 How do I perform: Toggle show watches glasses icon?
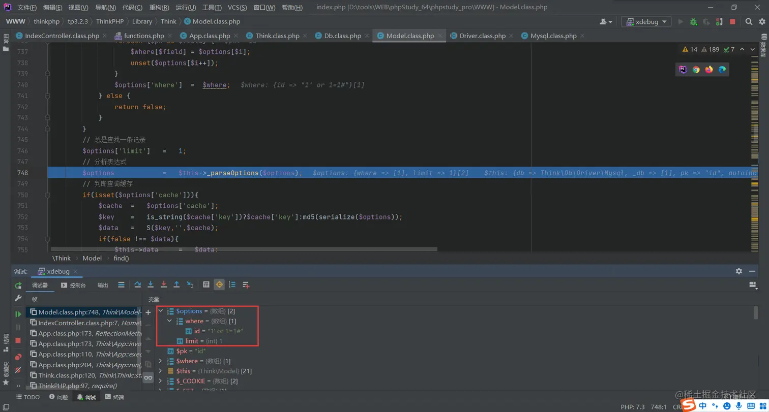click(148, 377)
